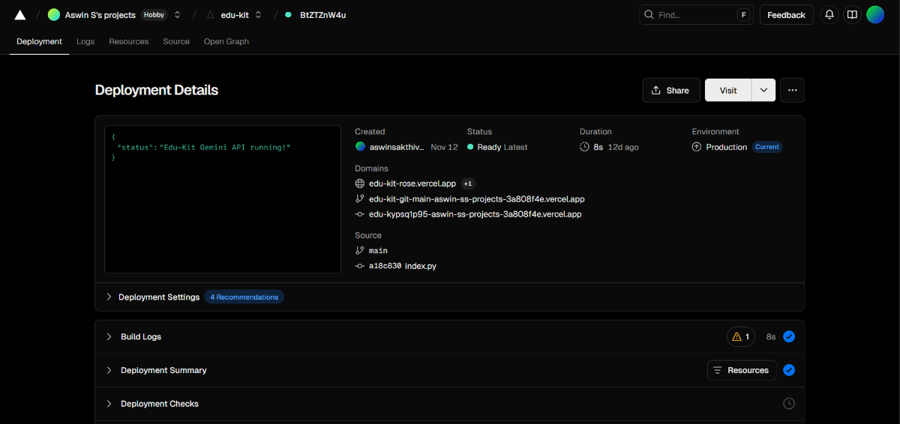This screenshot has width=900, height=424.
Task: Click the Build Logs warning badge
Action: [x=741, y=337]
